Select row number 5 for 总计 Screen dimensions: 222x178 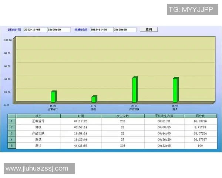tap(12, 146)
